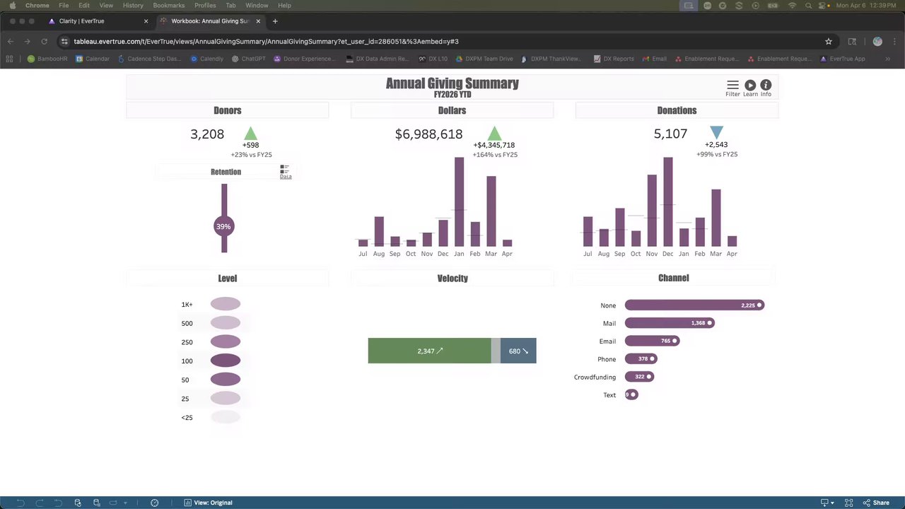Open the DX Reports bookmark
The image size is (905, 509).
coord(614,59)
